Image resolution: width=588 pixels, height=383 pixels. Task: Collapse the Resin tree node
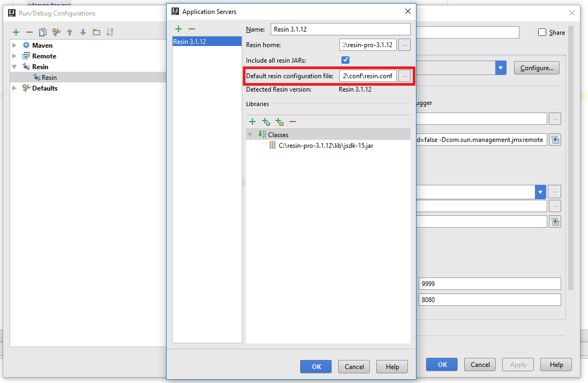[x=14, y=67]
